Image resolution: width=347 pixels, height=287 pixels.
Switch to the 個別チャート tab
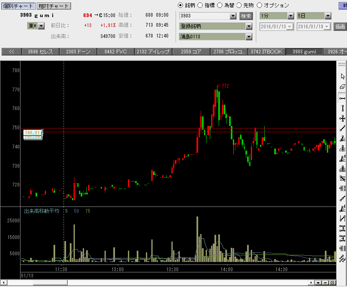[18, 6]
